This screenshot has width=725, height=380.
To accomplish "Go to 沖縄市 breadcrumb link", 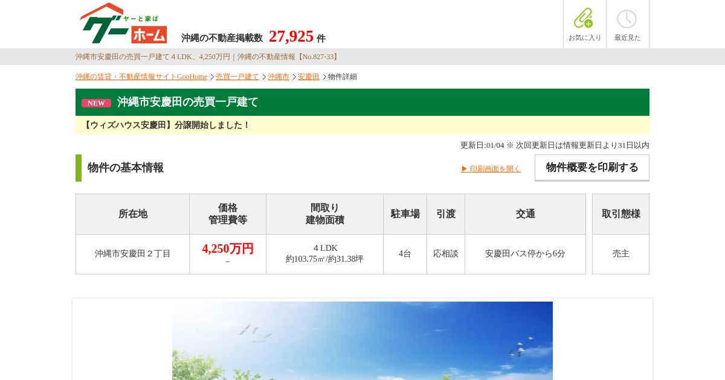I will (x=279, y=77).
